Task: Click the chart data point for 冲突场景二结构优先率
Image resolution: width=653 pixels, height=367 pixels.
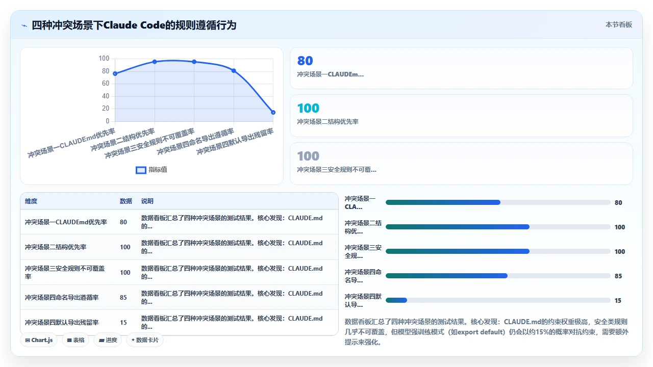Action: pos(155,62)
